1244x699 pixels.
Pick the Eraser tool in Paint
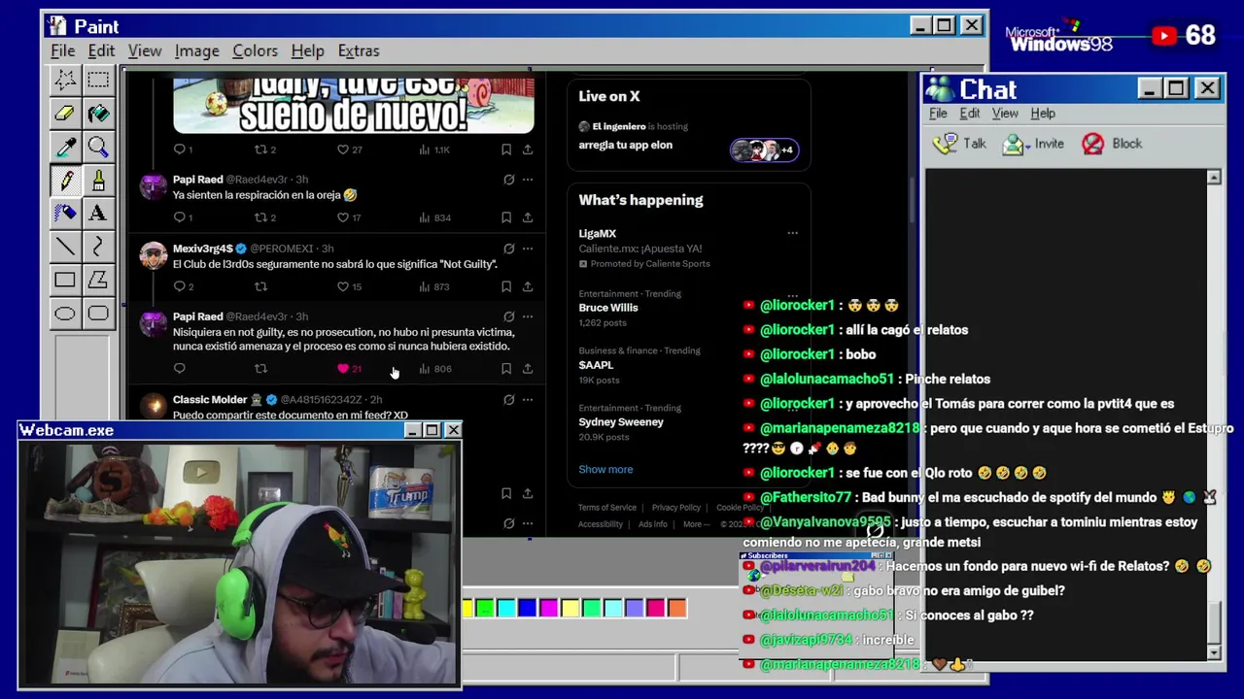pyautogui.click(x=65, y=114)
